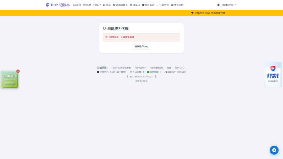Open the Tuzhi值班系统 link
The width and height of the screenshot is (283, 159).
156,68
